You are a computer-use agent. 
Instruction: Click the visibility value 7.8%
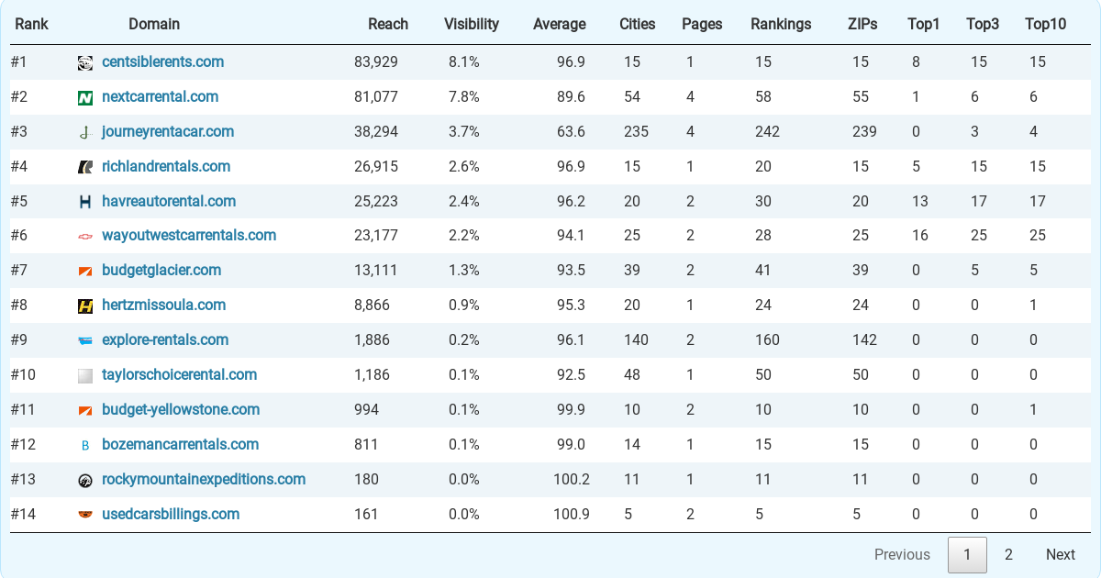point(464,96)
